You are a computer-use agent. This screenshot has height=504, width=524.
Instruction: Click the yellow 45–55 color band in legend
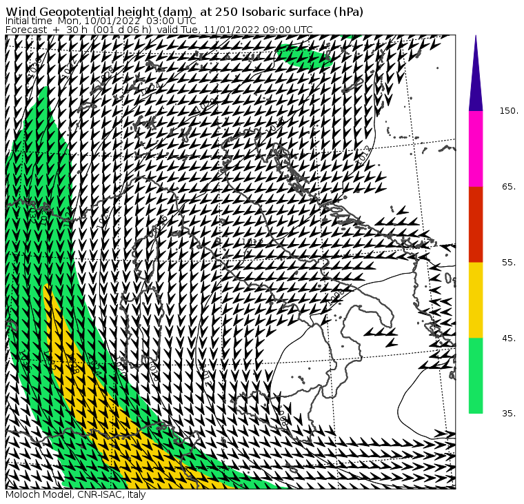(476, 300)
